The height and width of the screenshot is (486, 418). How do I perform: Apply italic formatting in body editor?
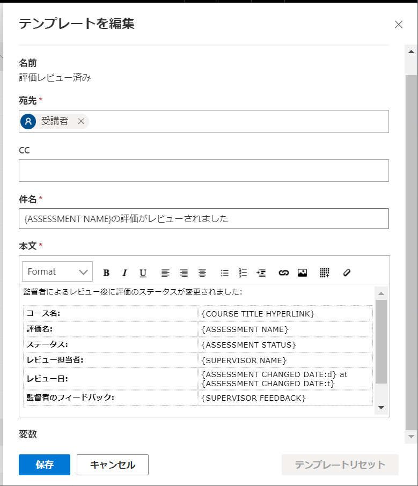tap(124, 273)
